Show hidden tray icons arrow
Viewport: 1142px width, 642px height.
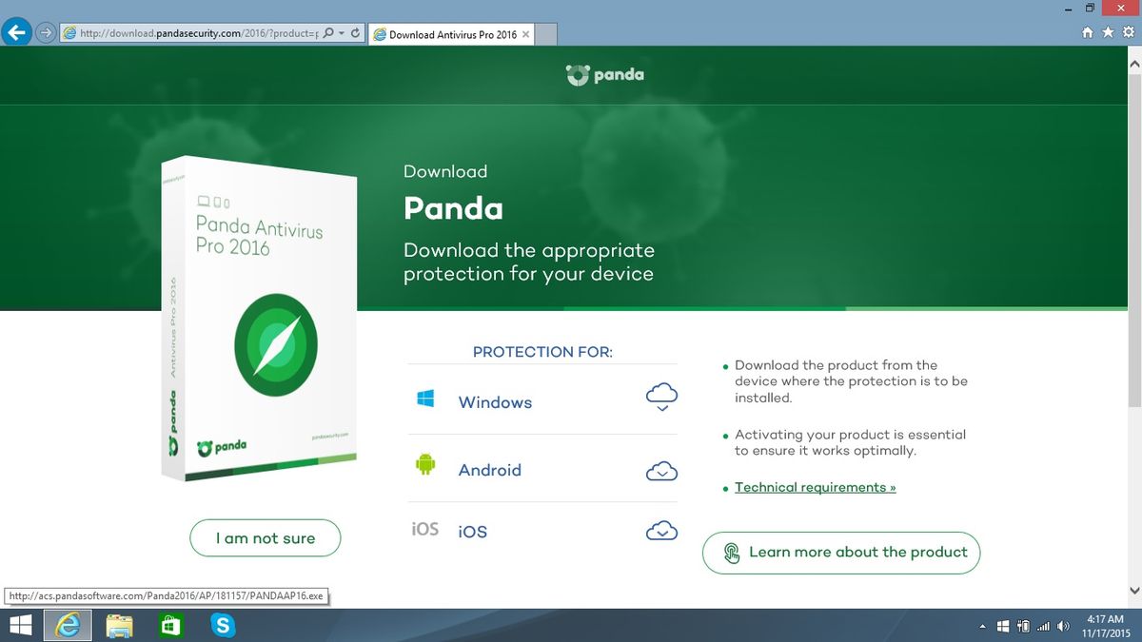pyautogui.click(x=983, y=627)
